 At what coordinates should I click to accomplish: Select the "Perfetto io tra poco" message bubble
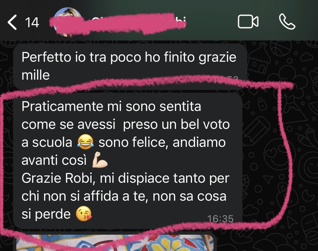pos(130,67)
